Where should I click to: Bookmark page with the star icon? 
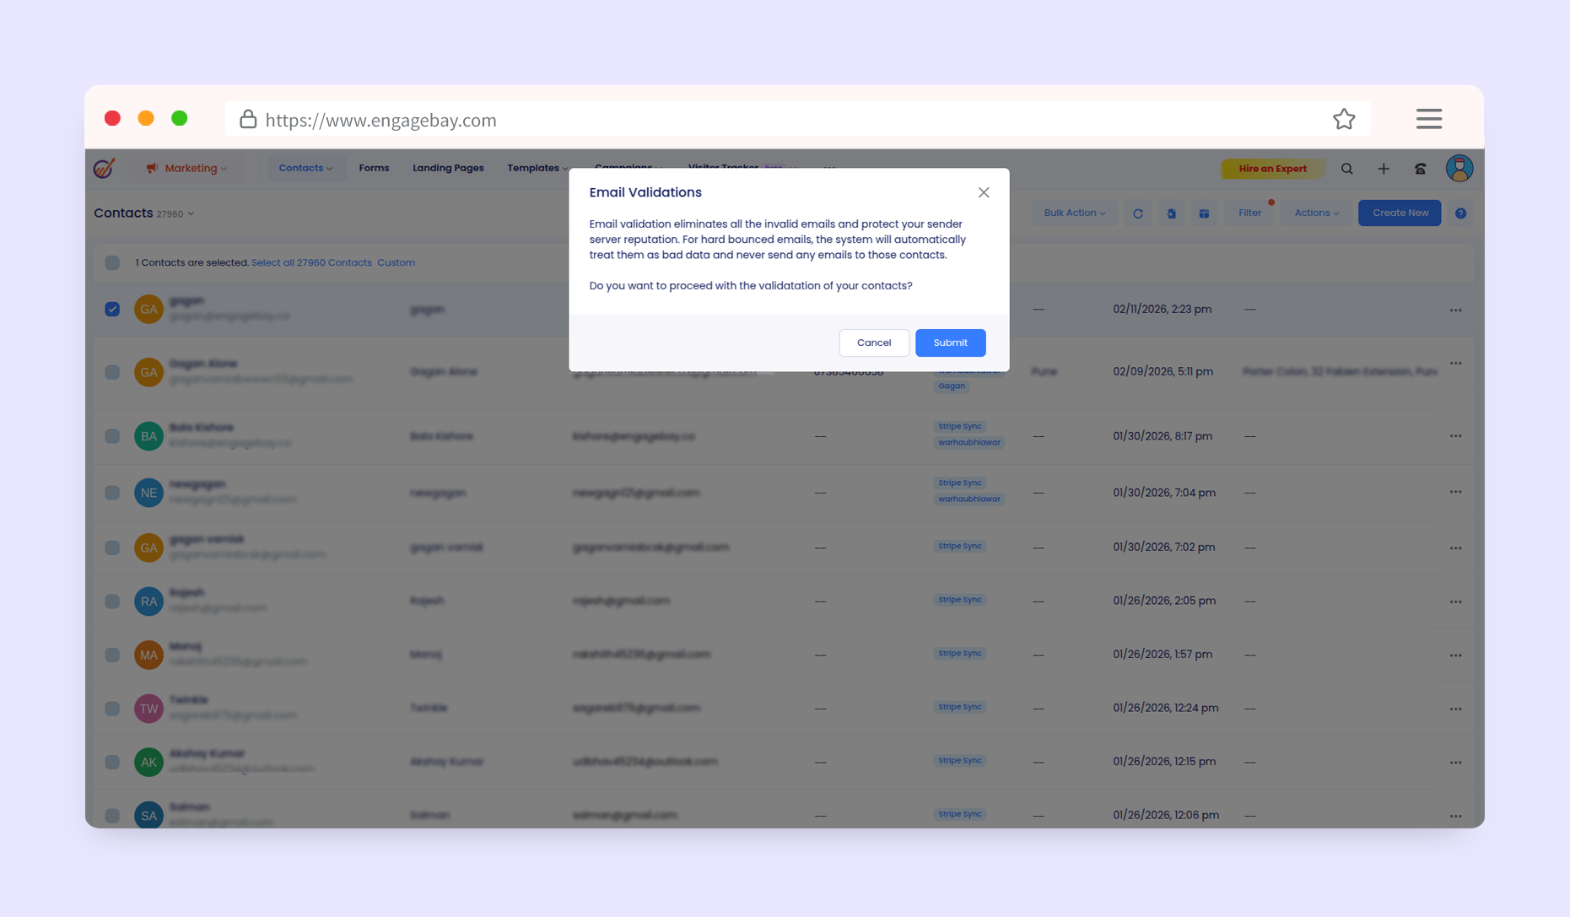[x=1344, y=119]
